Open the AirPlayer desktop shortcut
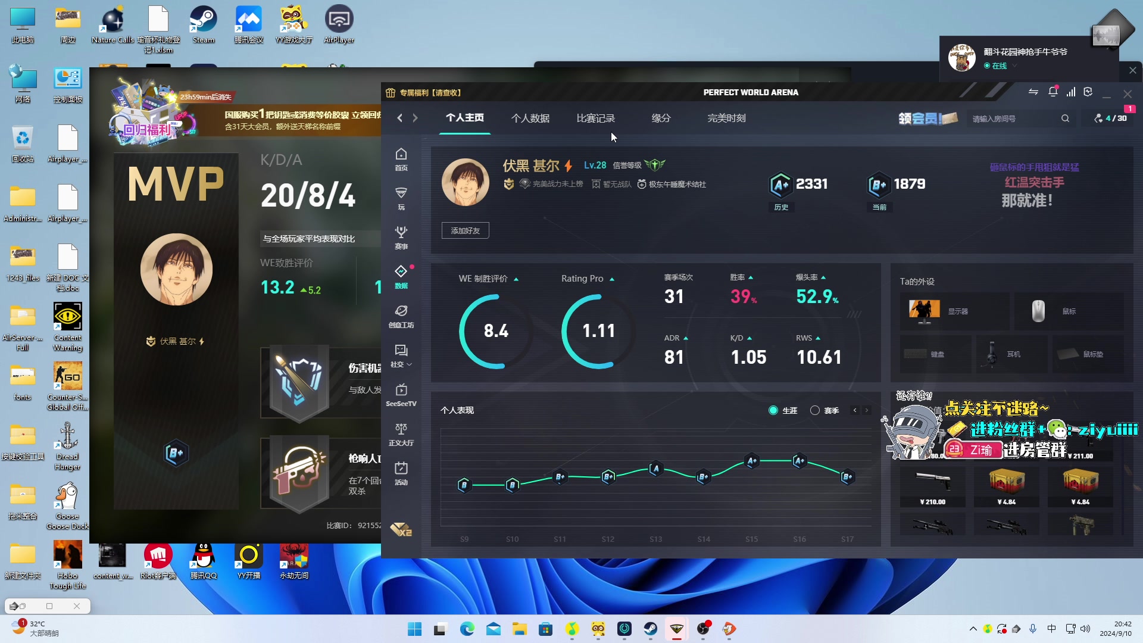Image resolution: width=1143 pixels, height=643 pixels. pos(339,25)
